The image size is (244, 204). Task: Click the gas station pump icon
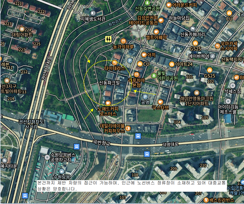click(62, 171)
